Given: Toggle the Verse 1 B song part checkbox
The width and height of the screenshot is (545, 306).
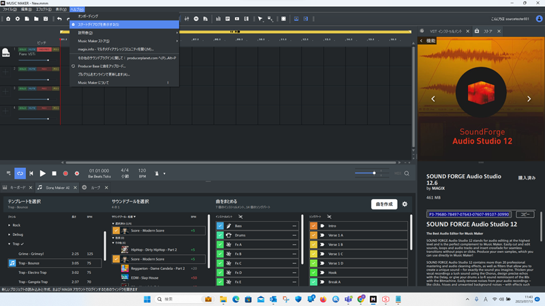Looking at the screenshot, I should pyautogui.click(x=313, y=244).
